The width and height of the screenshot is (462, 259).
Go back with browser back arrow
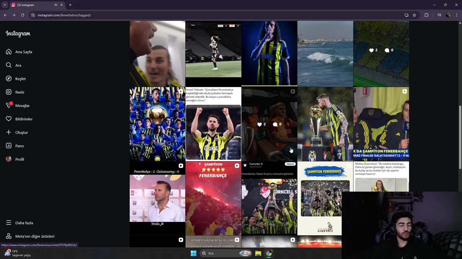pos(5,15)
